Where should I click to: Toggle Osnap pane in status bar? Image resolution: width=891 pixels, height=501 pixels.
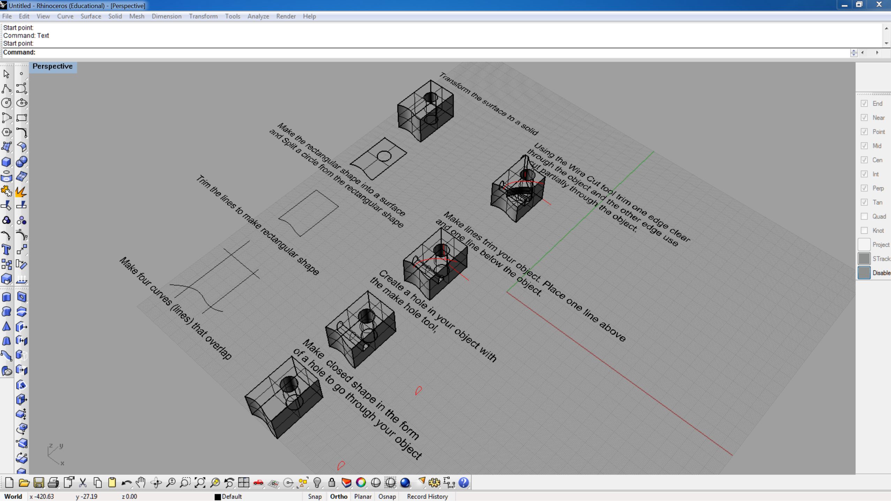(387, 496)
